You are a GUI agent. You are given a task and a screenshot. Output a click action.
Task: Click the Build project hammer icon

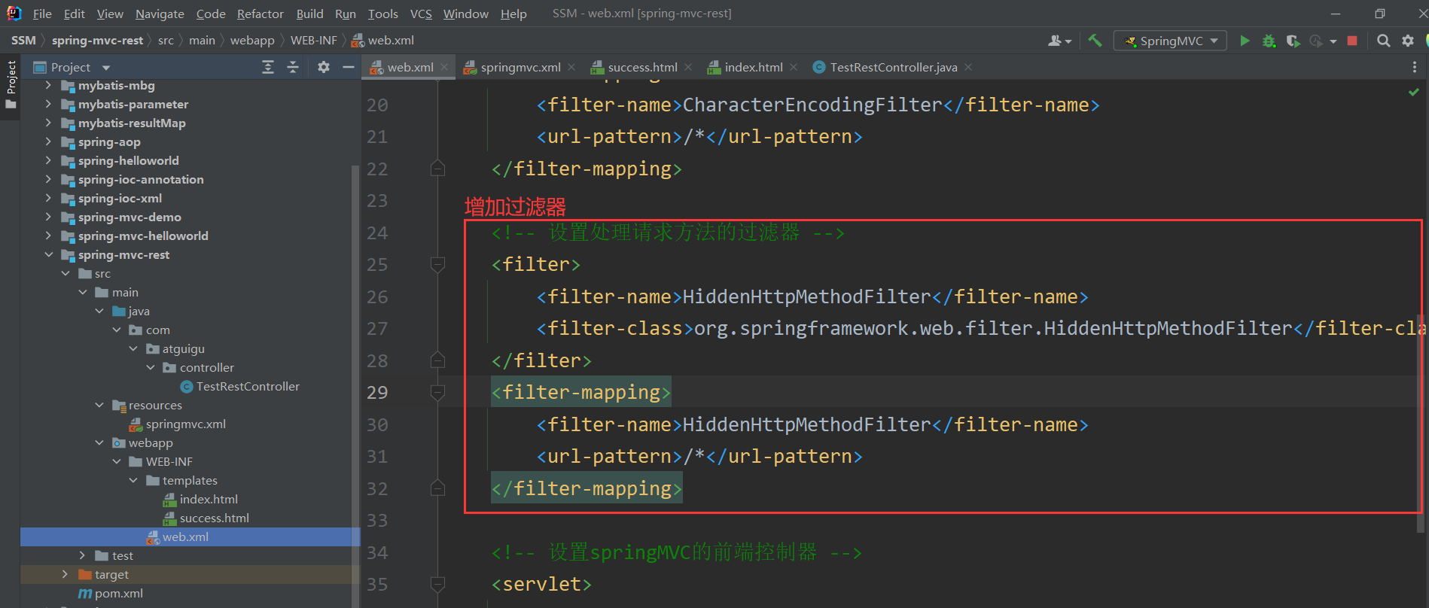(1095, 41)
